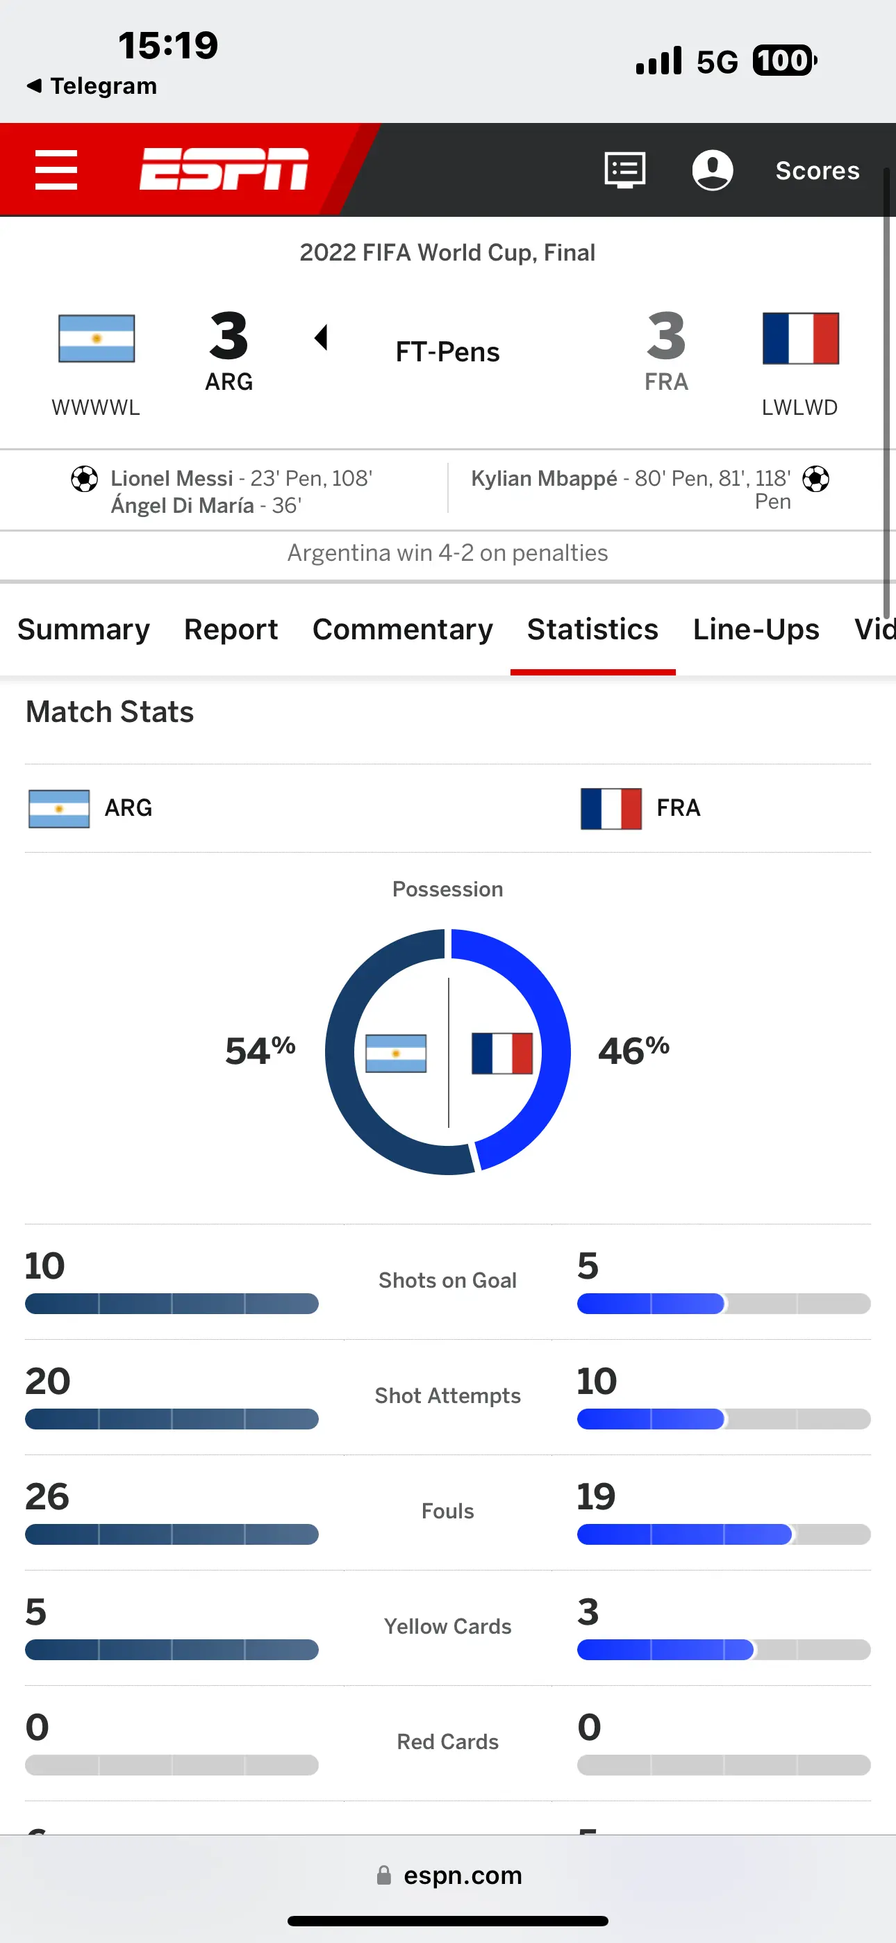The width and height of the screenshot is (896, 1943).
Task: Tap the FRA team flag in Match Stats
Action: pos(611,809)
